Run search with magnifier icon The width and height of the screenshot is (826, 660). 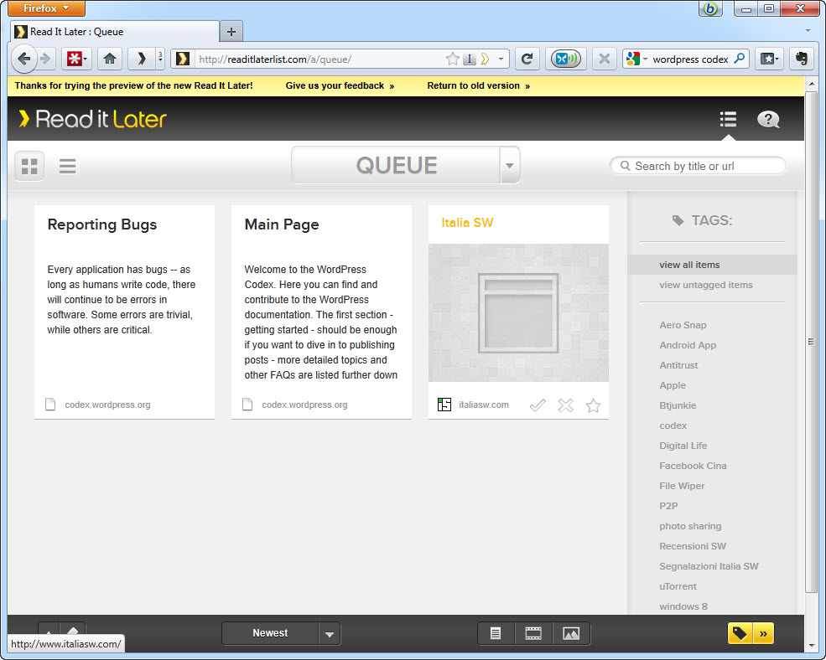click(740, 59)
